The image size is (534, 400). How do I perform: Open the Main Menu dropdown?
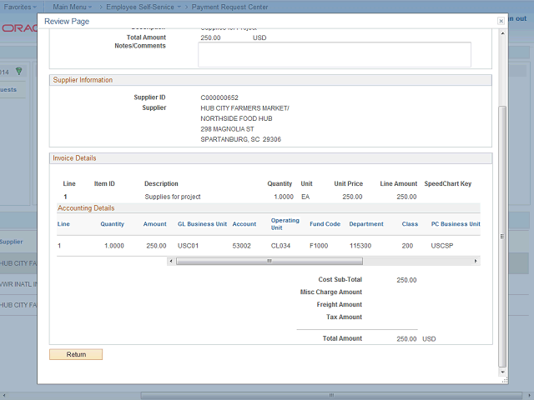[73, 6]
